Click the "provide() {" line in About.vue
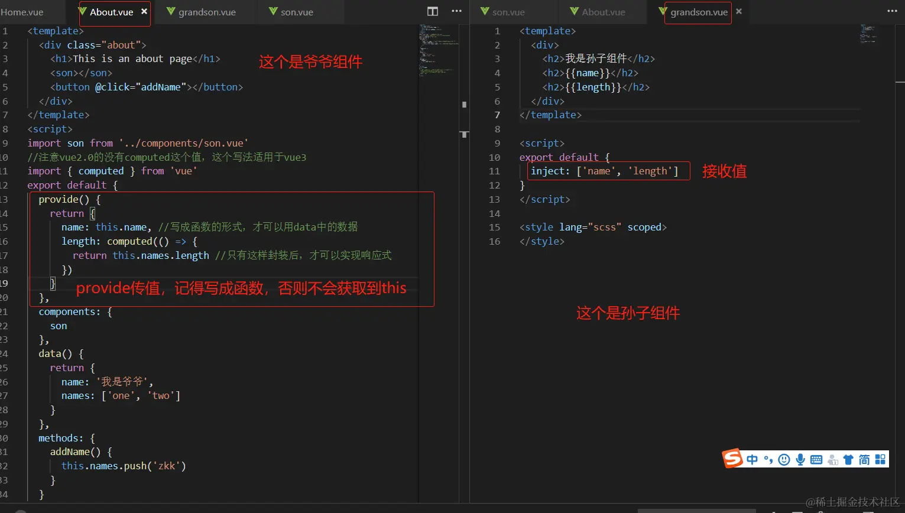Viewport: 905px width, 513px height. [x=70, y=200]
